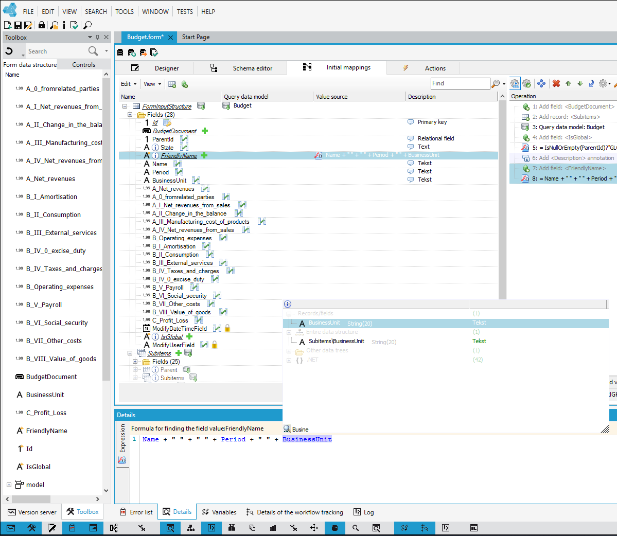
Task: Open the FILE menu
Action: (x=28, y=12)
